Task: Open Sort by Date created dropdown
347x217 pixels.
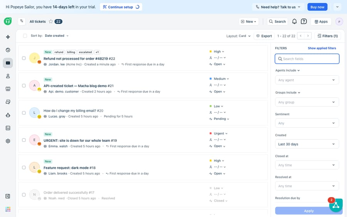Action: tap(57, 35)
